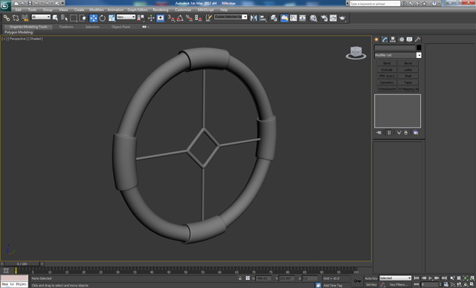Select the Rectangular Selection Region tool
The height and width of the screenshot is (288, 476).
[x=73, y=18]
